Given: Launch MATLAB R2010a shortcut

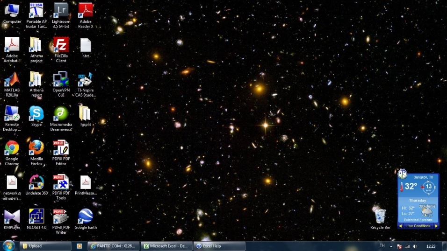Looking at the screenshot, I should (x=12, y=84).
